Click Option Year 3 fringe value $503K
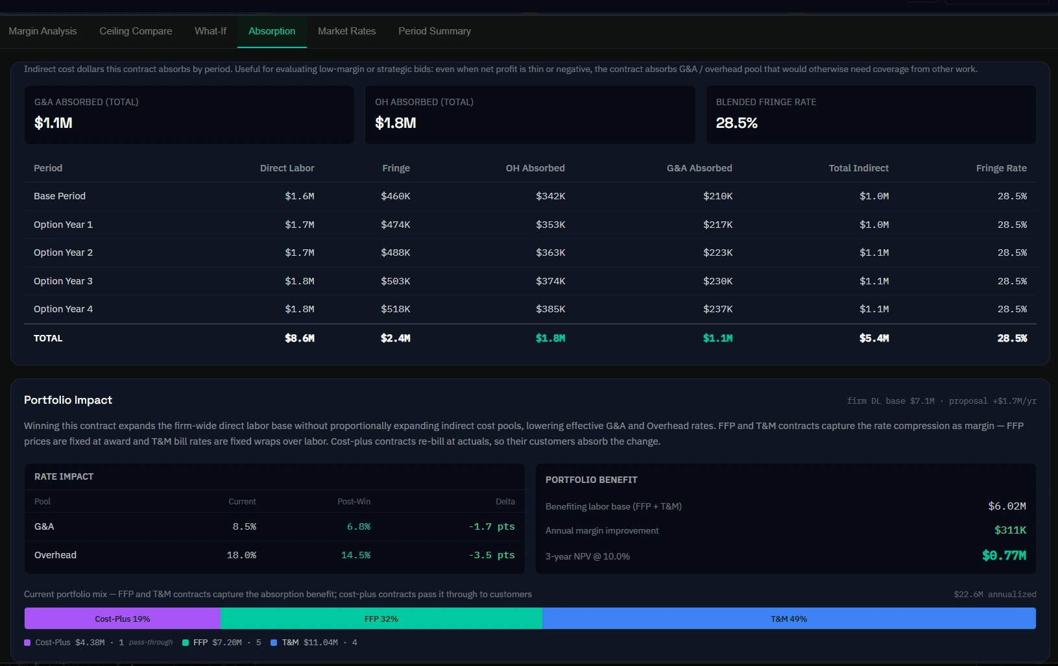Screen dimensions: 1058x666 (396, 281)
